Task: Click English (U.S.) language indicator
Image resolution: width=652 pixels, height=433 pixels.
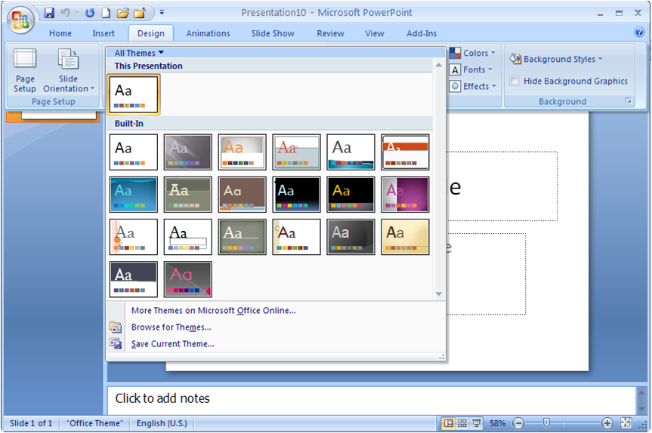Action: [x=162, y=423]
